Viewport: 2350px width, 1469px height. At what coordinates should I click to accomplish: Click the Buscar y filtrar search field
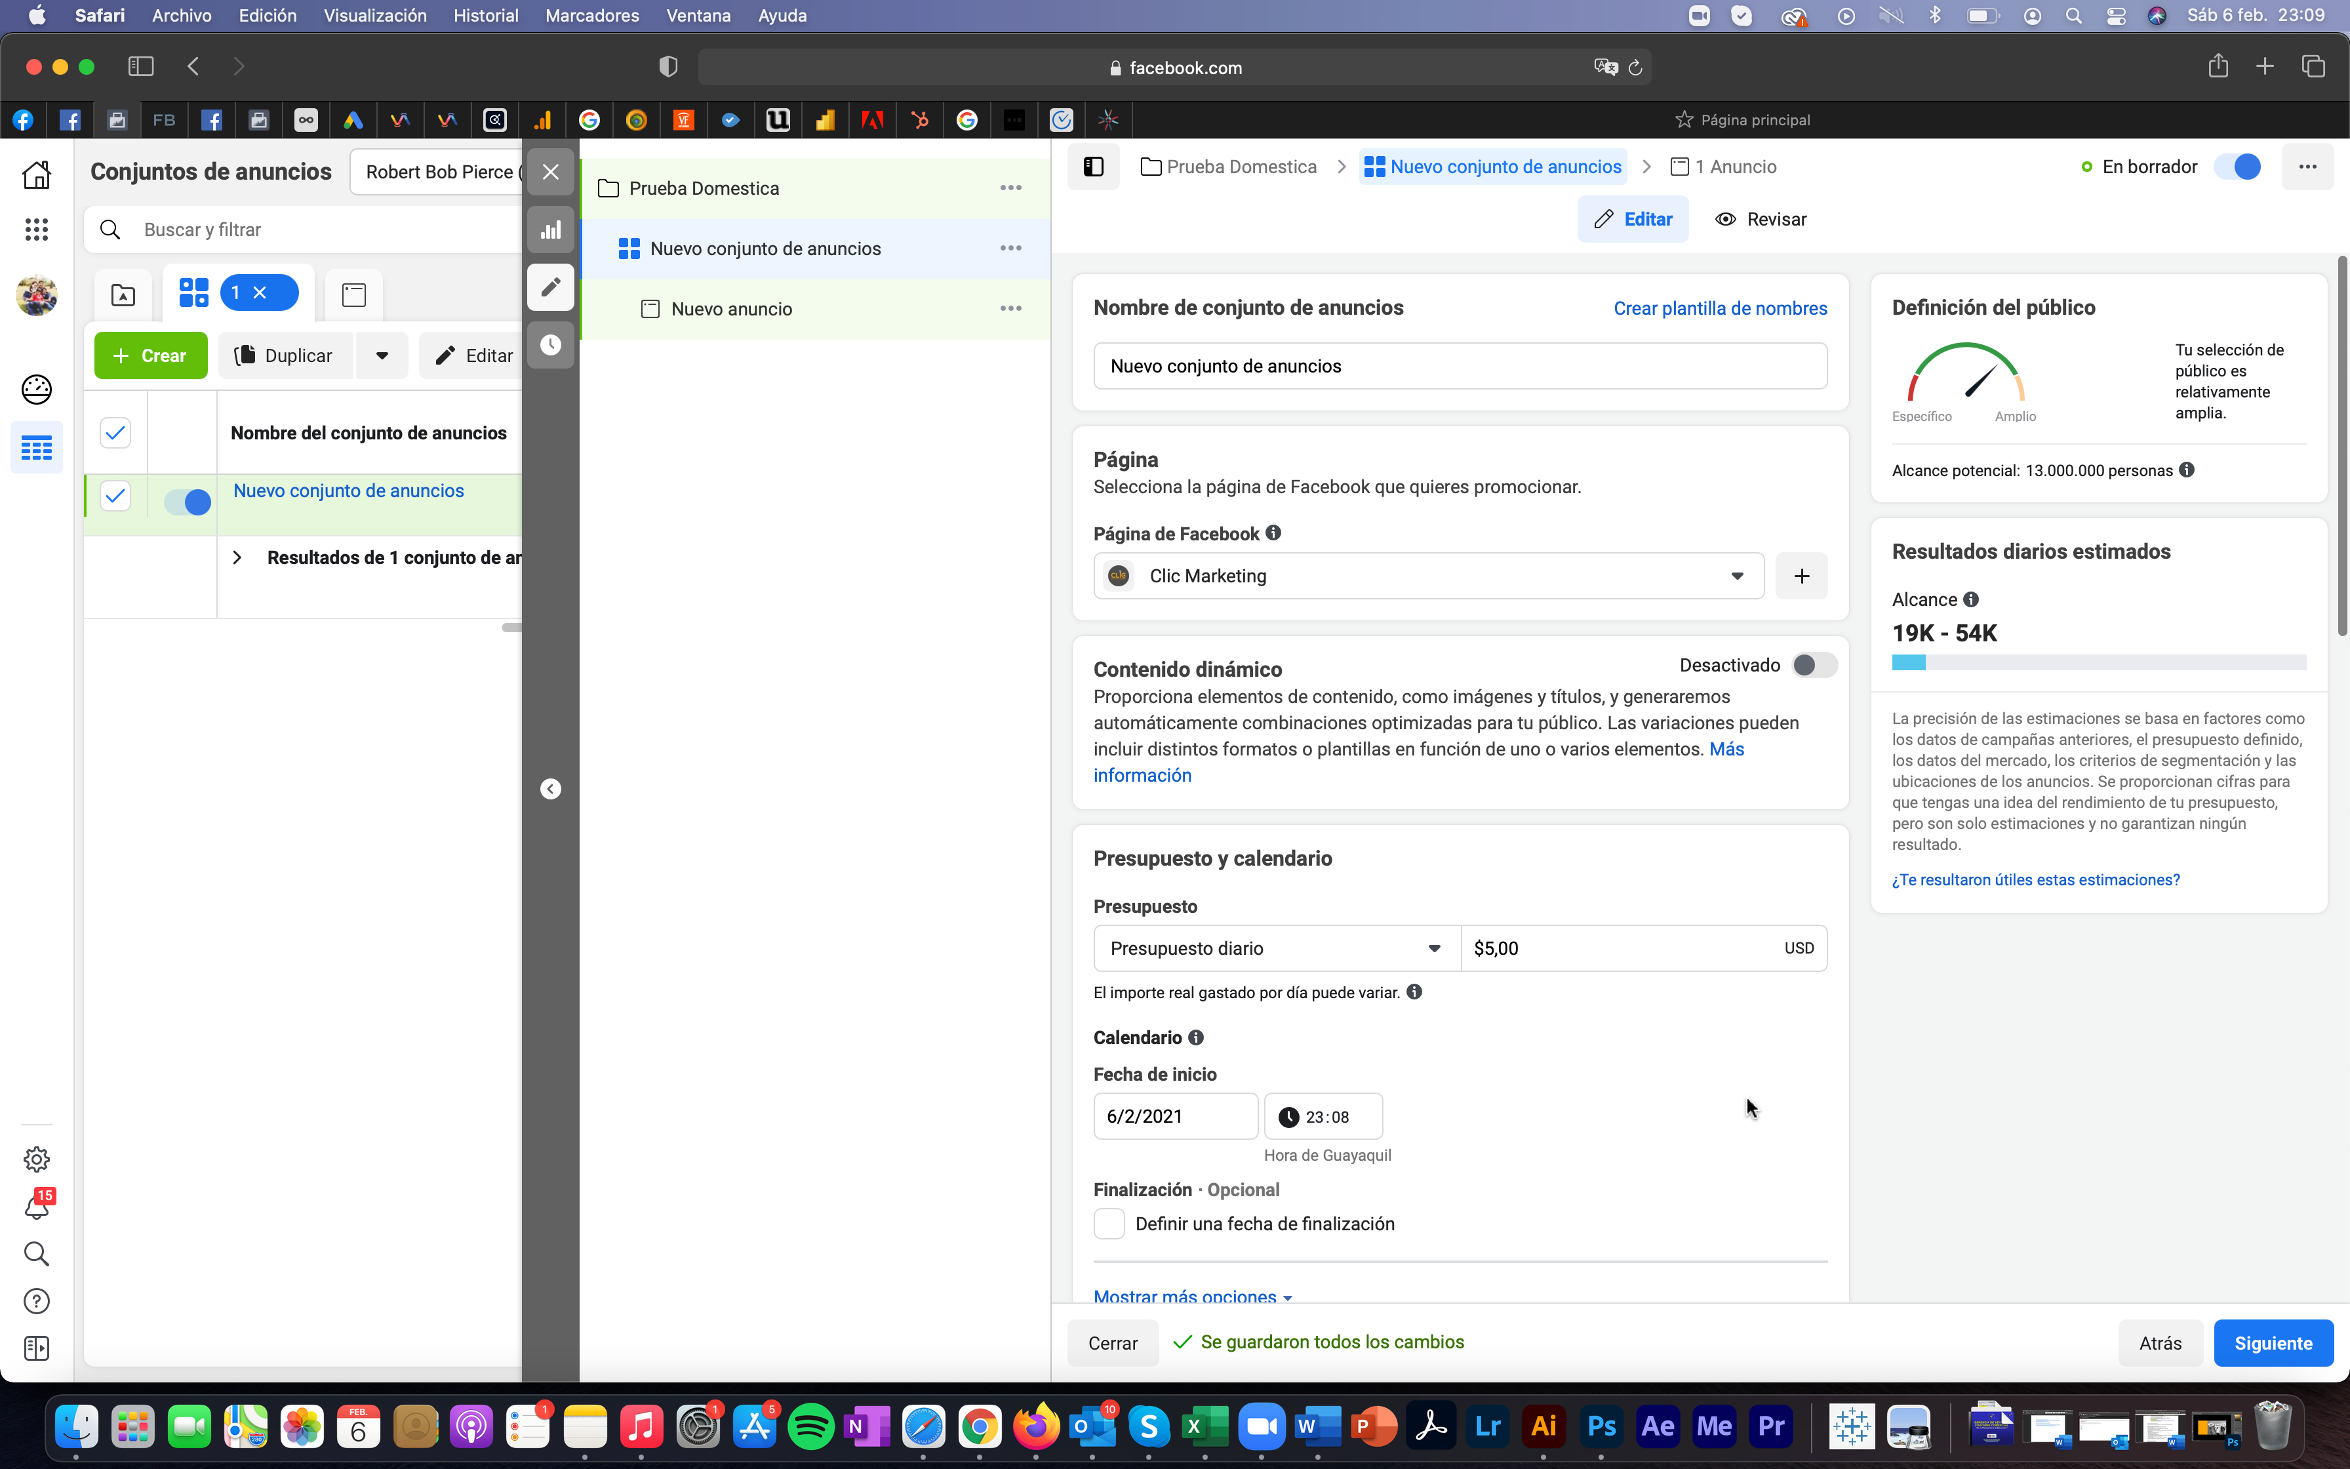point(303,230)
